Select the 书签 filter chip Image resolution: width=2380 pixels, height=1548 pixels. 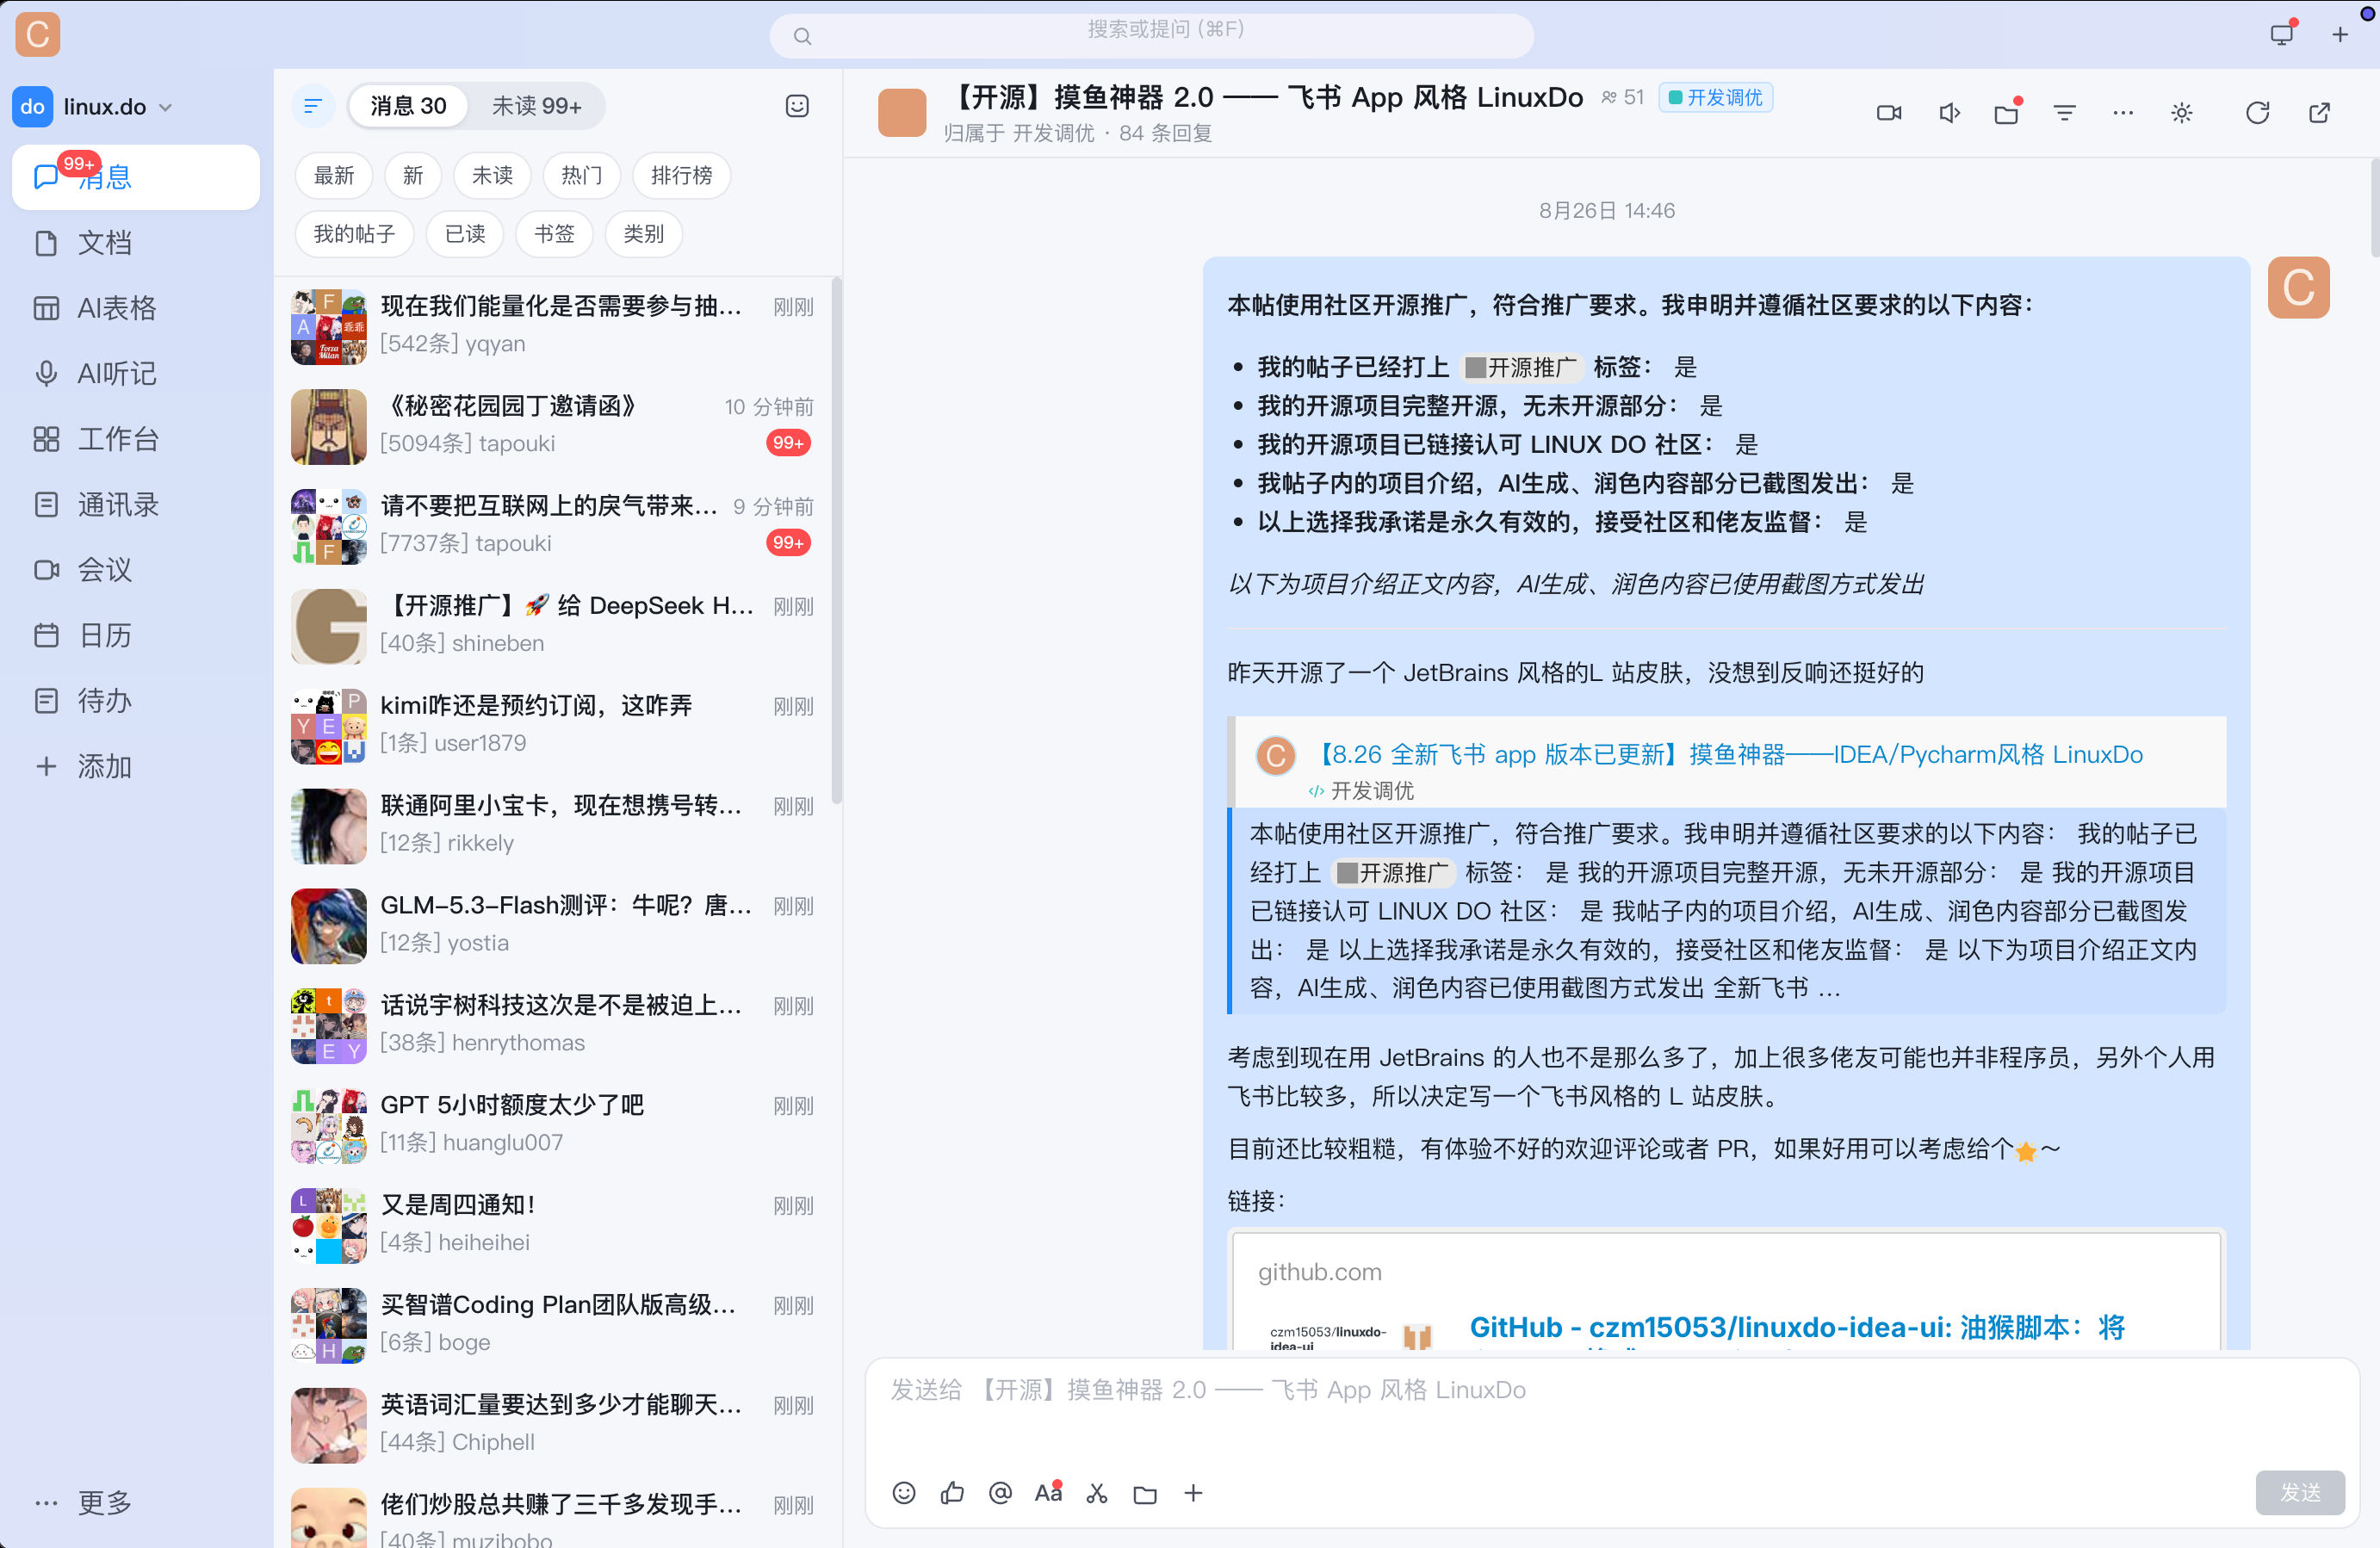coord(554,234)
